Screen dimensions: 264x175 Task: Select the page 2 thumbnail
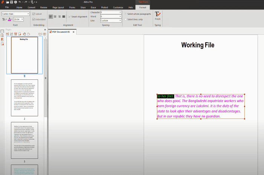25,98
